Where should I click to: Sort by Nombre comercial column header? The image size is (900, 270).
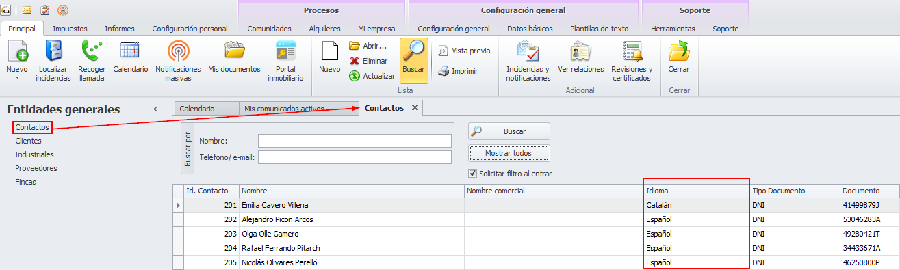click(554, 191)
